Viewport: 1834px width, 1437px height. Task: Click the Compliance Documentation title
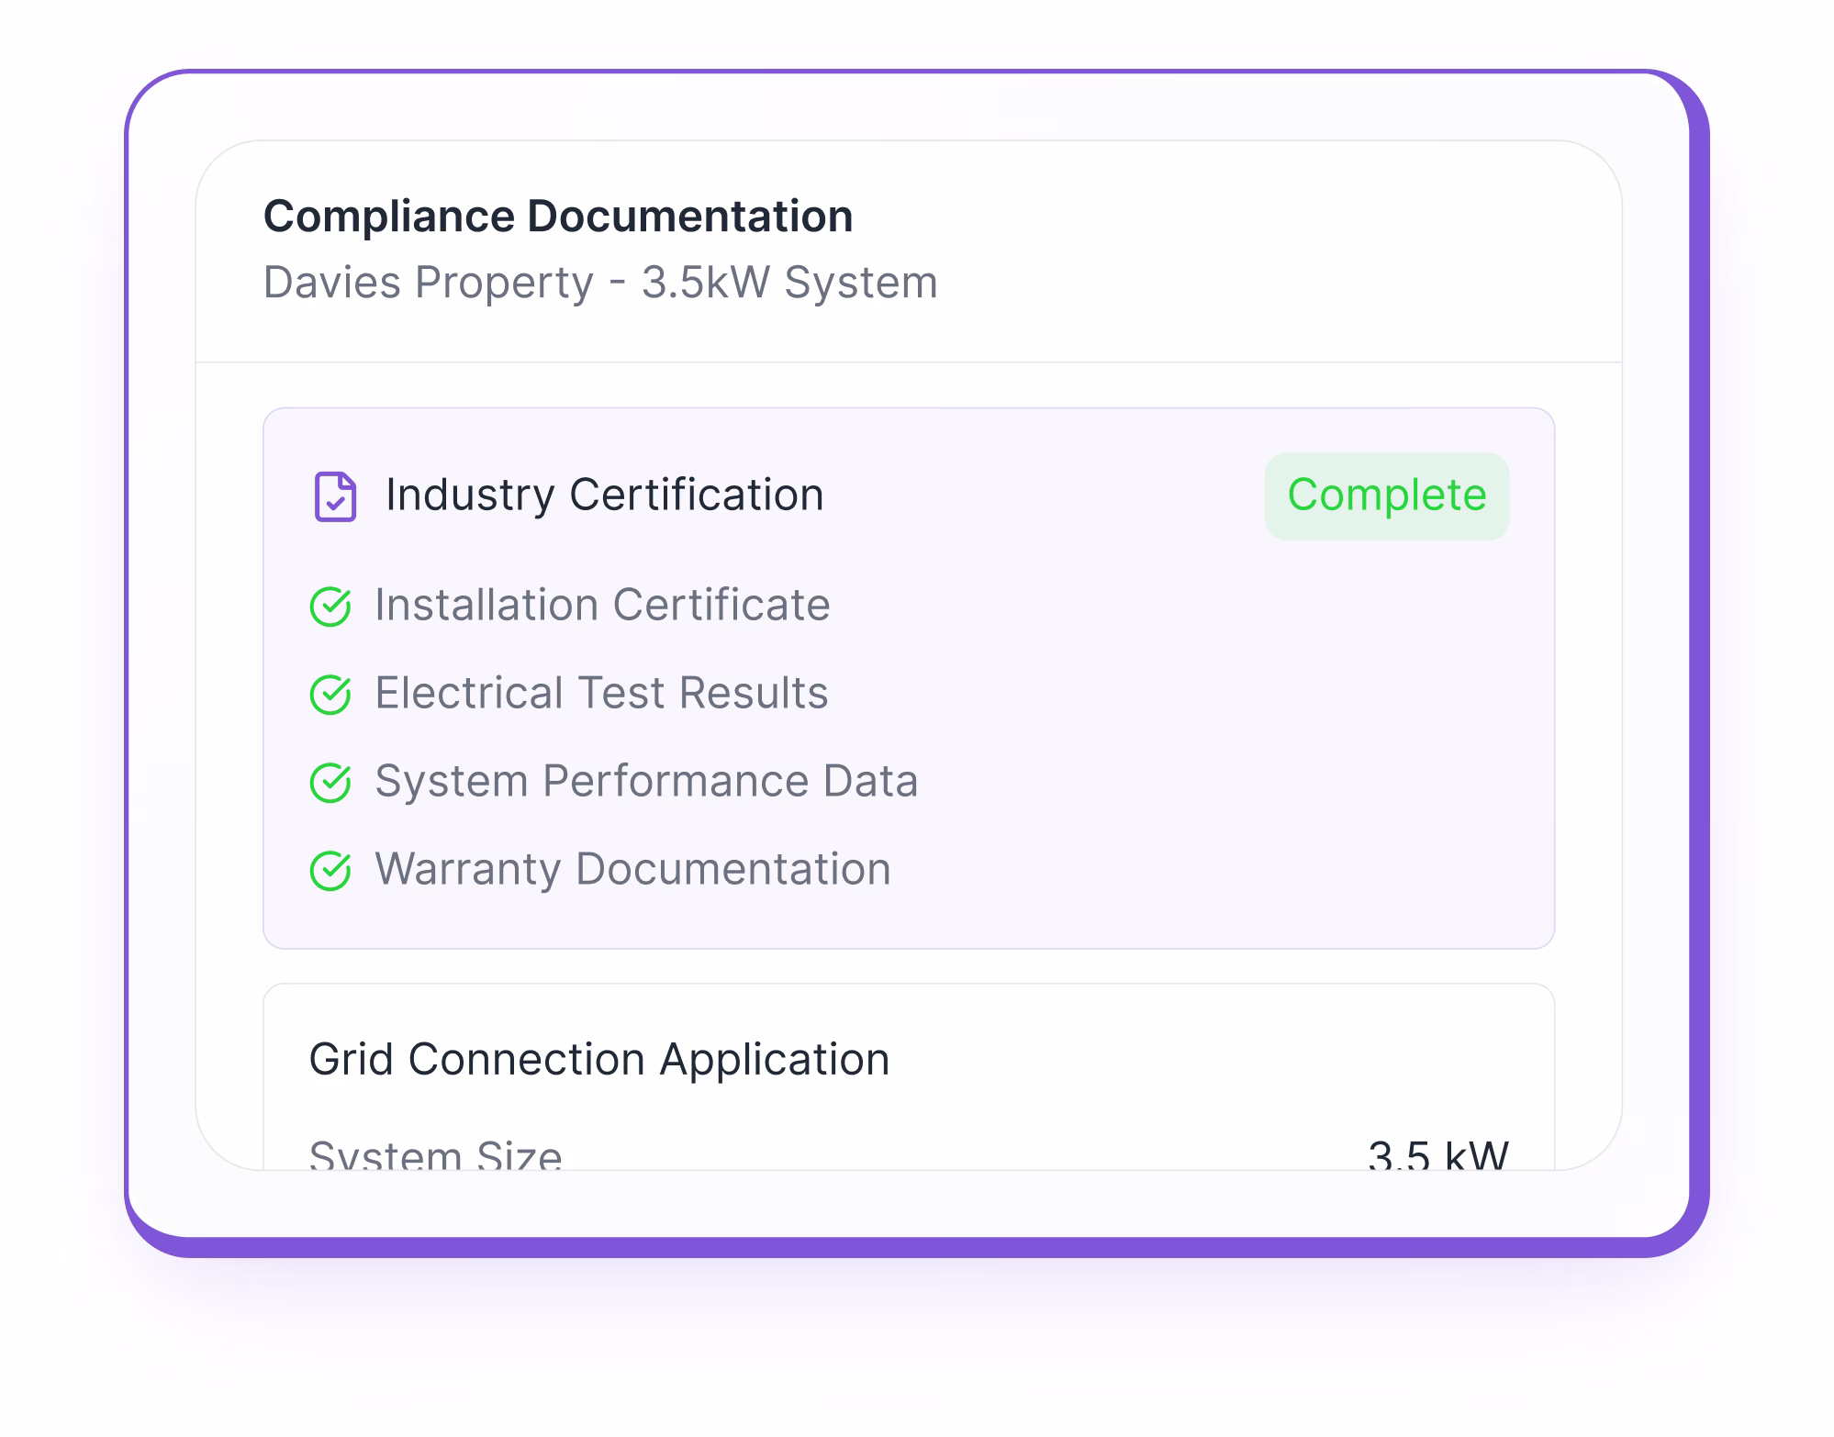click(x=558, y=216)
